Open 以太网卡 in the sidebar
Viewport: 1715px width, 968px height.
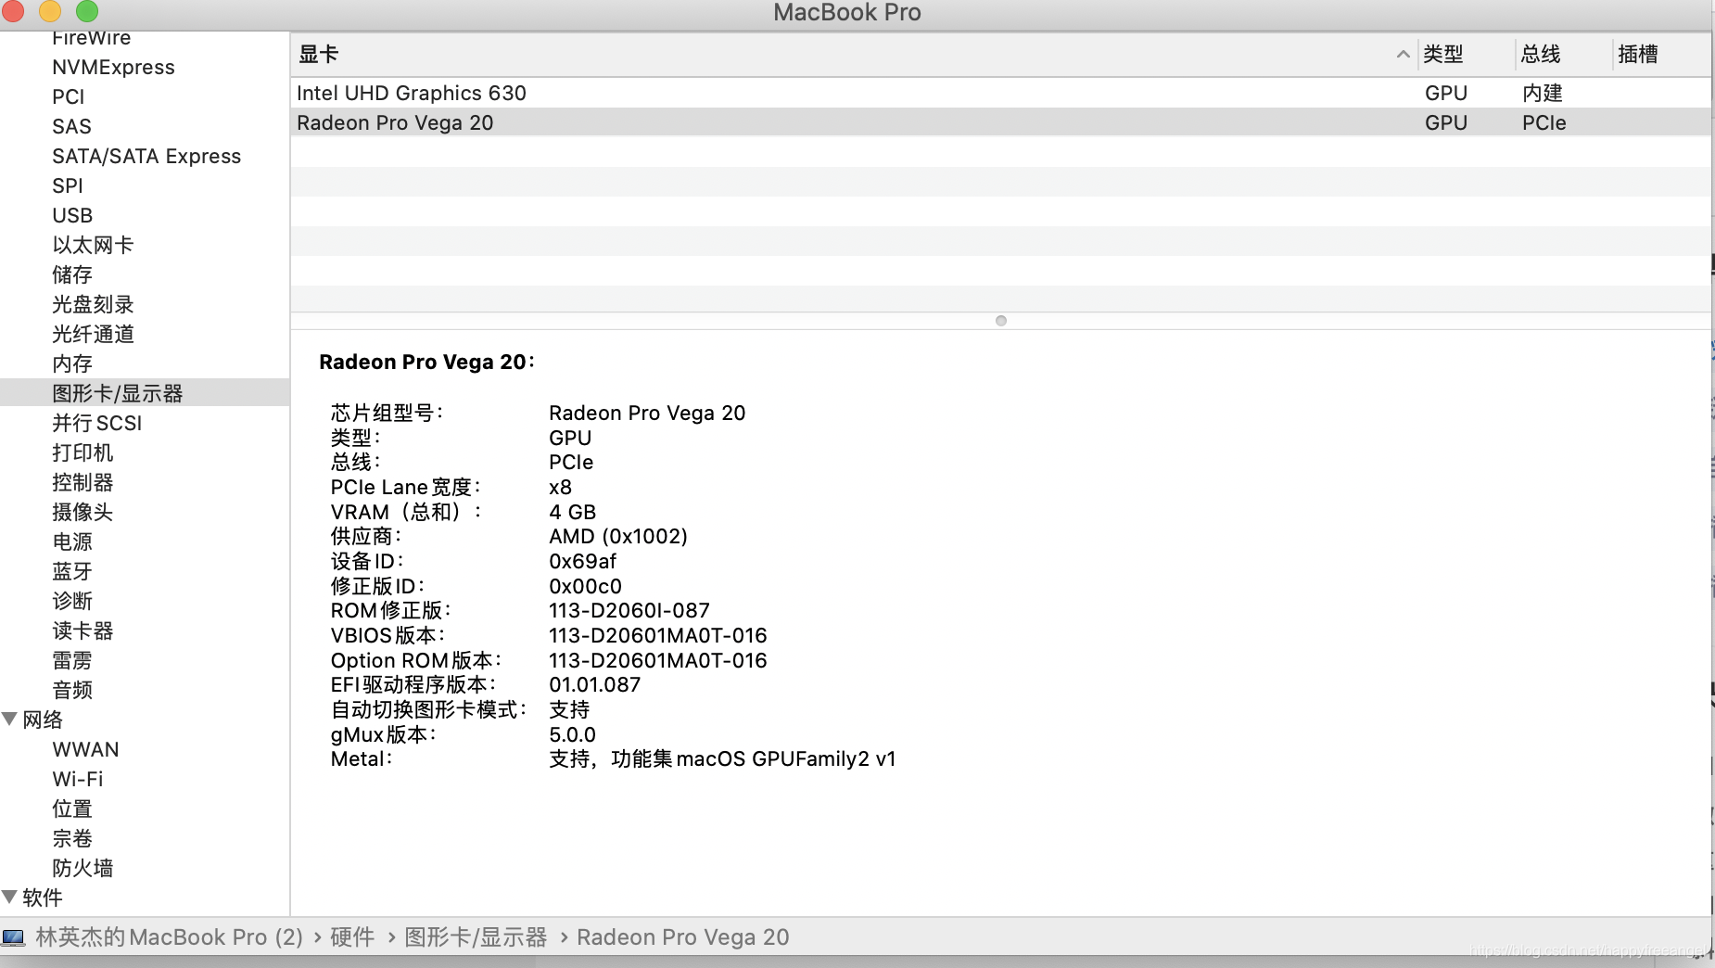(93, 246)
